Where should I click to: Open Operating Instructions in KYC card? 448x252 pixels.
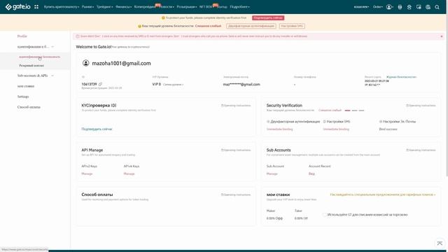pos(236,106)
